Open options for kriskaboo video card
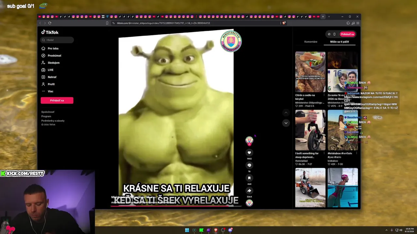Screen dimensions: 417x234 click(x=356, y=153)
